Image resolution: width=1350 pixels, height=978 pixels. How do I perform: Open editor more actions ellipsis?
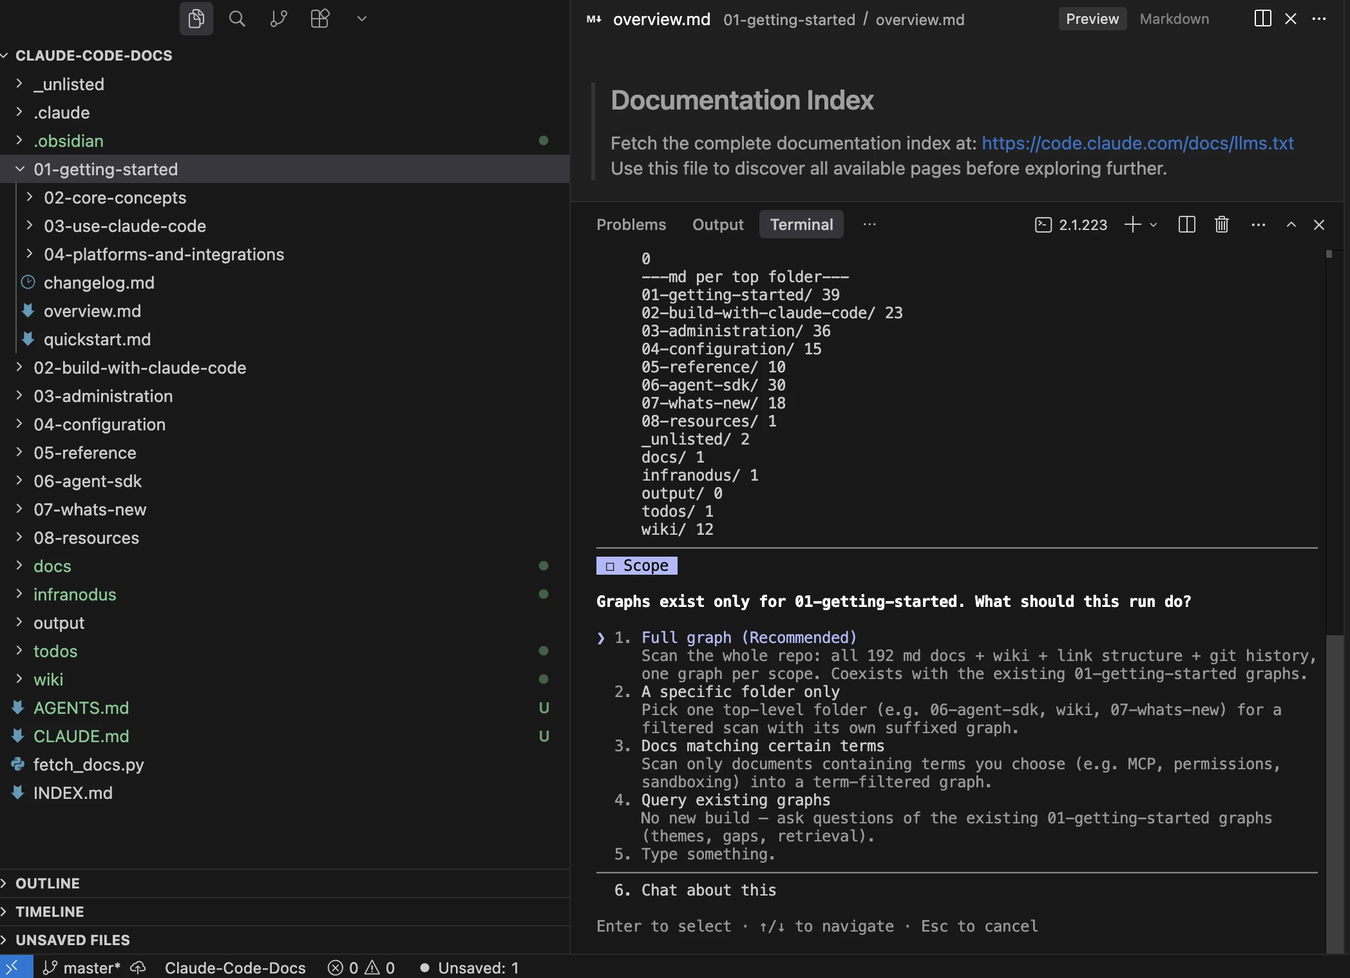(x=1319, y=19)
